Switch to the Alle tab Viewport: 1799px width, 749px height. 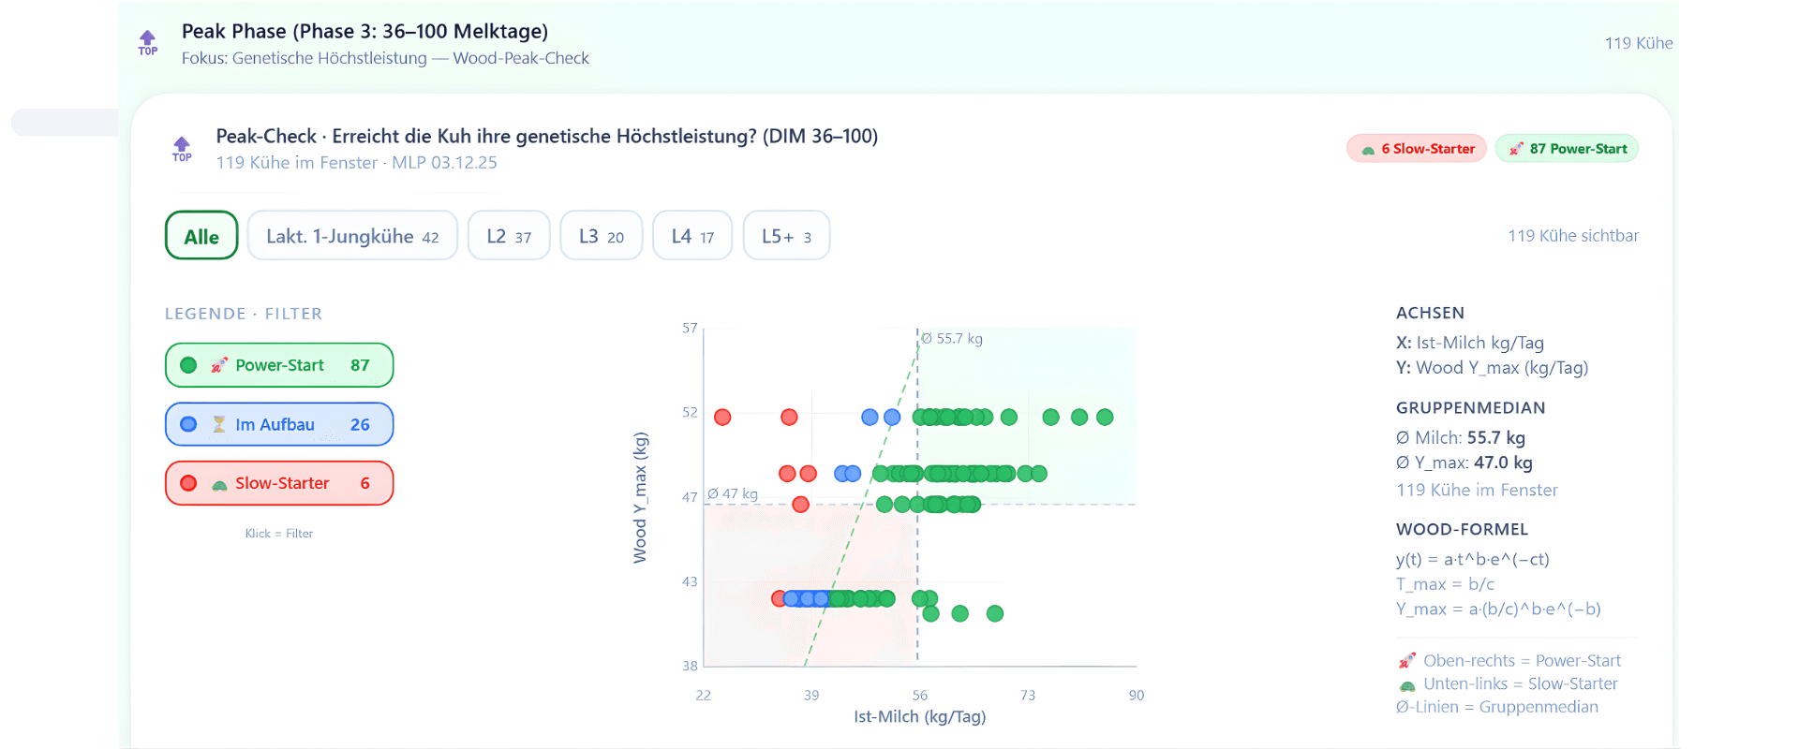(201, 235)
